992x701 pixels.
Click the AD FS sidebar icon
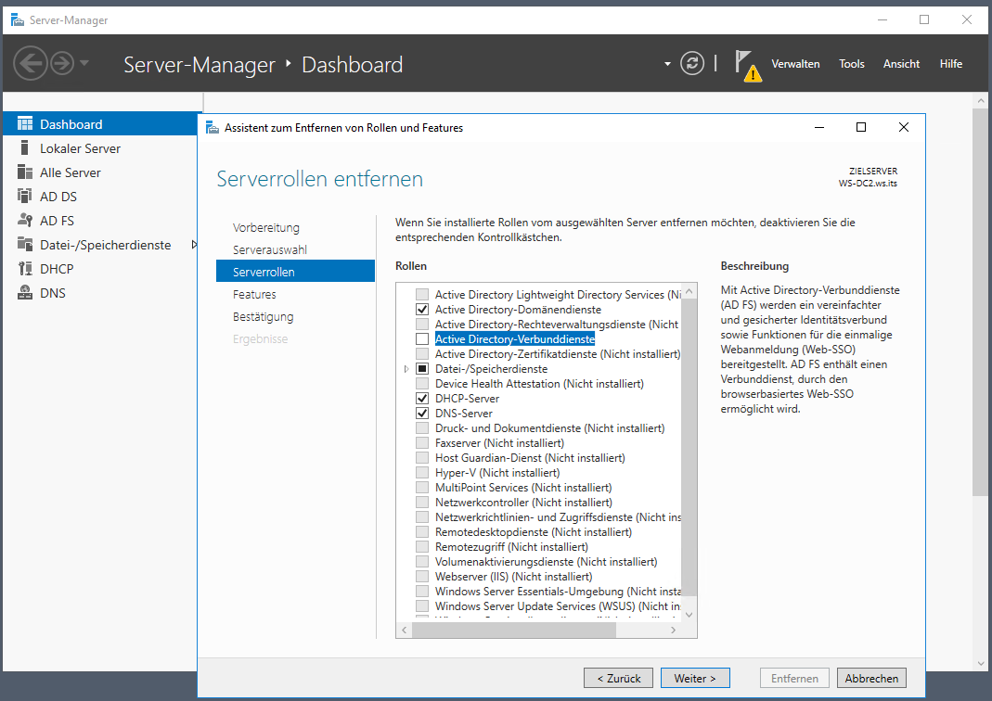[x=25, y=220]
